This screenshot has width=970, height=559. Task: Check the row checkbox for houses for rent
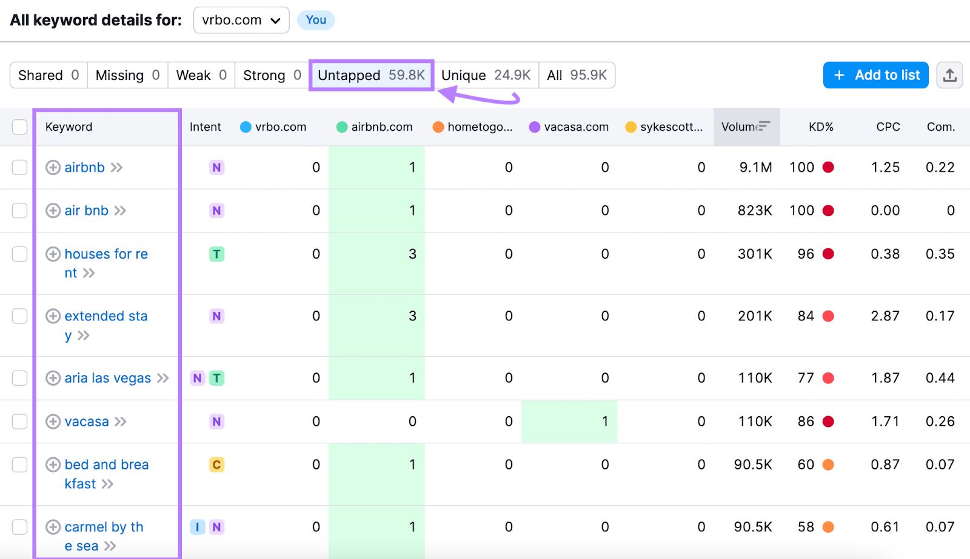click(x=19, y=254)
